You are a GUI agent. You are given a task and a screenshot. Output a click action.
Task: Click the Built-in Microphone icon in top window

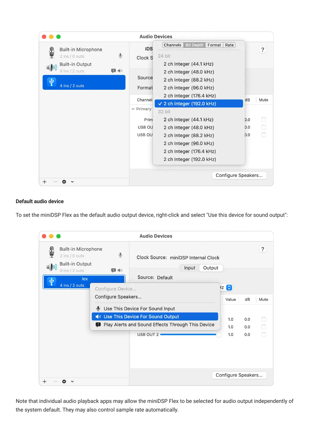(x=52, y=52)
